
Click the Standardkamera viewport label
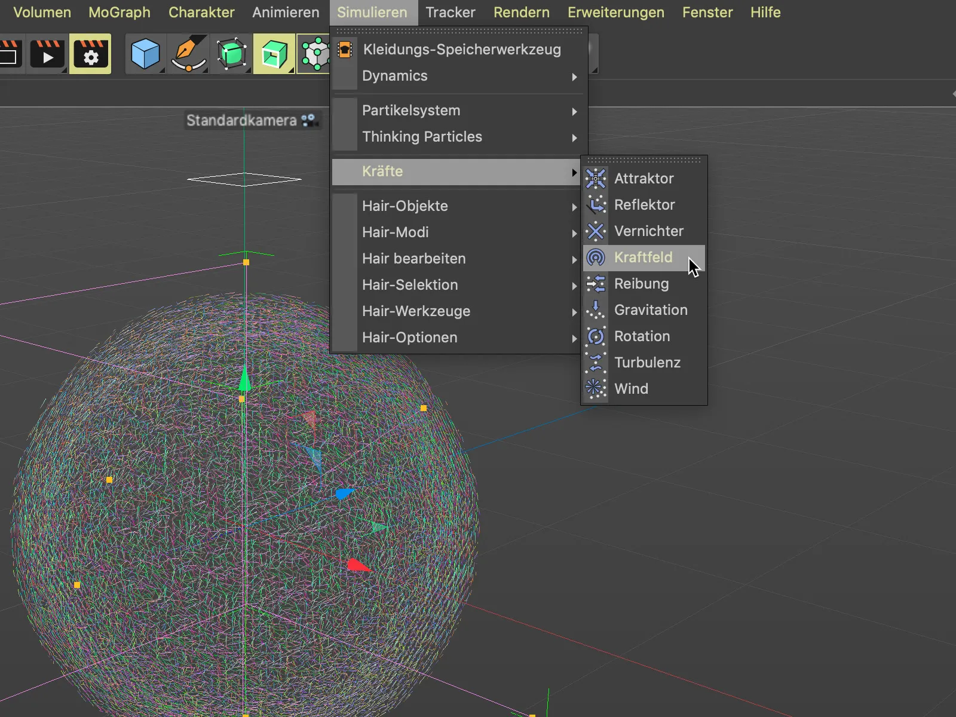pyautogui.click(x=241, y=121)
